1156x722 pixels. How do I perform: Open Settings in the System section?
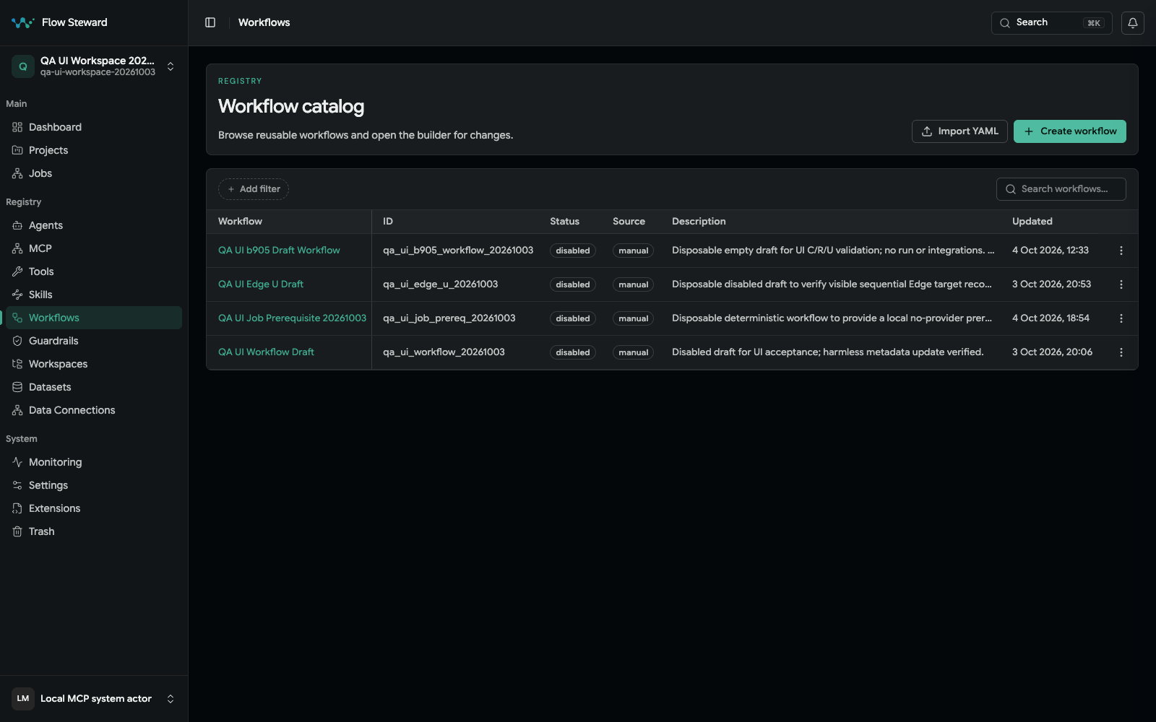point(94,485)
